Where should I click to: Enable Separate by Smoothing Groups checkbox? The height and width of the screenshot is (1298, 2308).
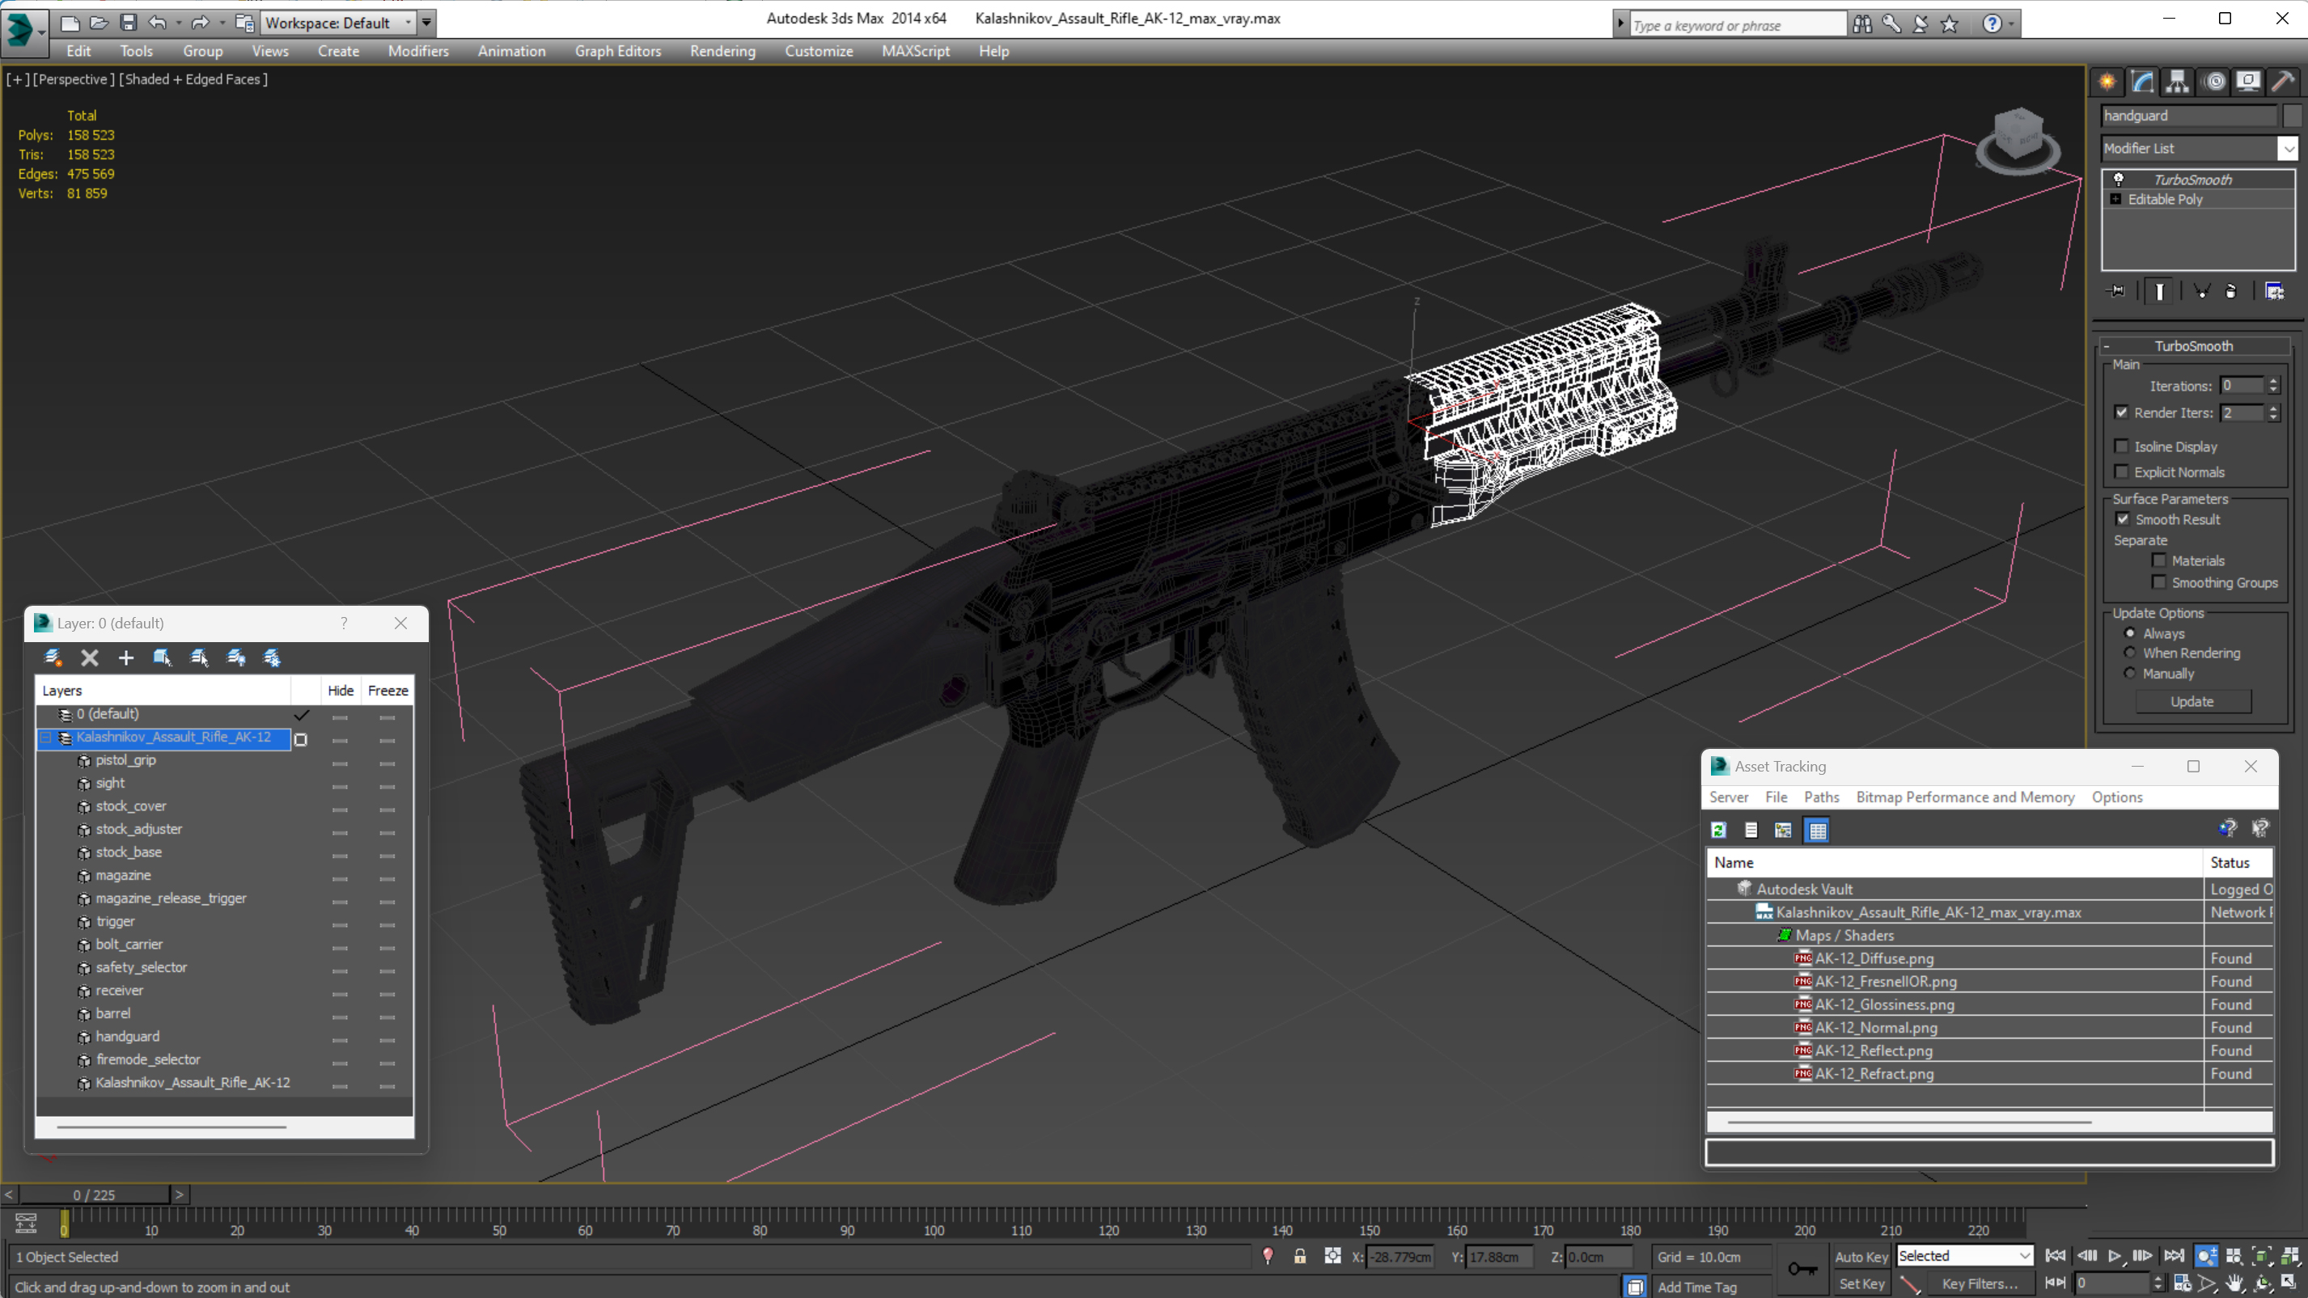coord(2159,582)
